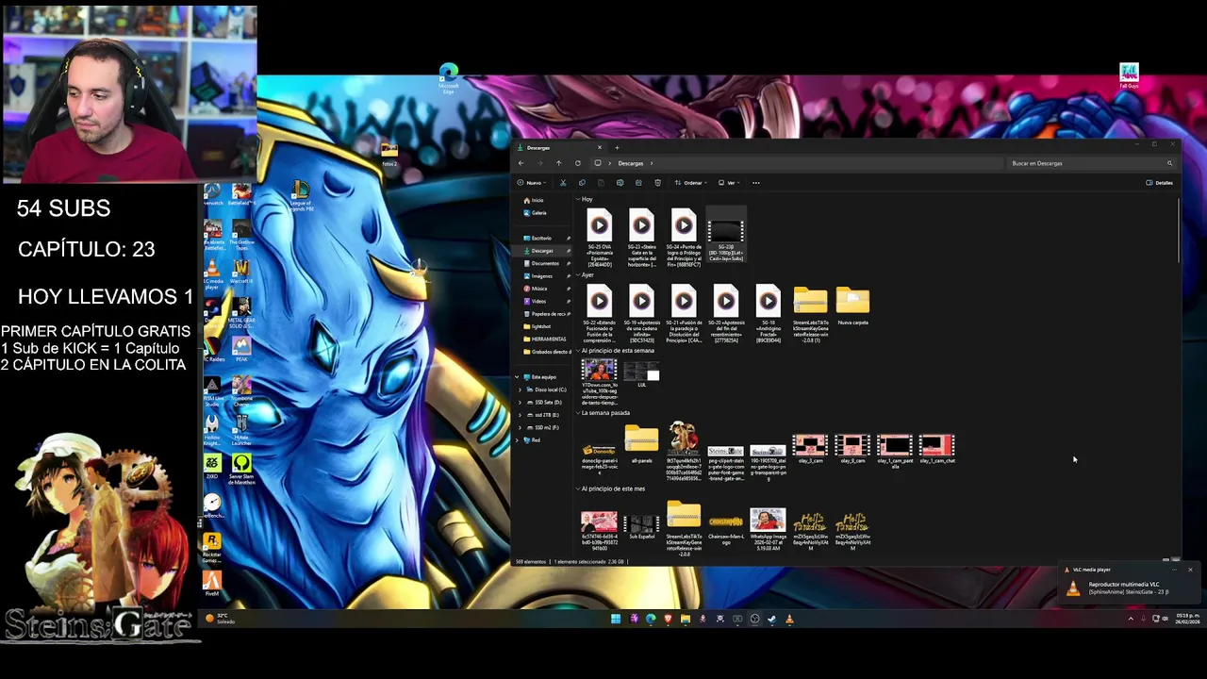Image resolution: width=1207 pixels, height=679 pixels.
Task: Click the Copy icon in Explorer toolbar
Action: click(582, 183)
